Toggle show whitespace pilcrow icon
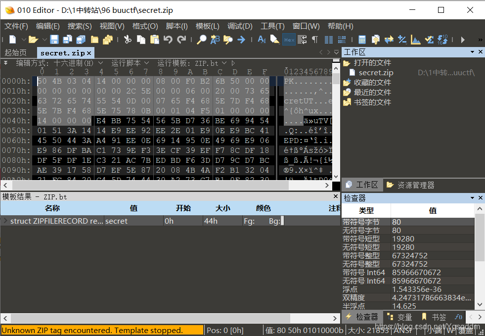The height and width of the screenshot is (336, 485). pyautogui.click(x=315, y=39)
